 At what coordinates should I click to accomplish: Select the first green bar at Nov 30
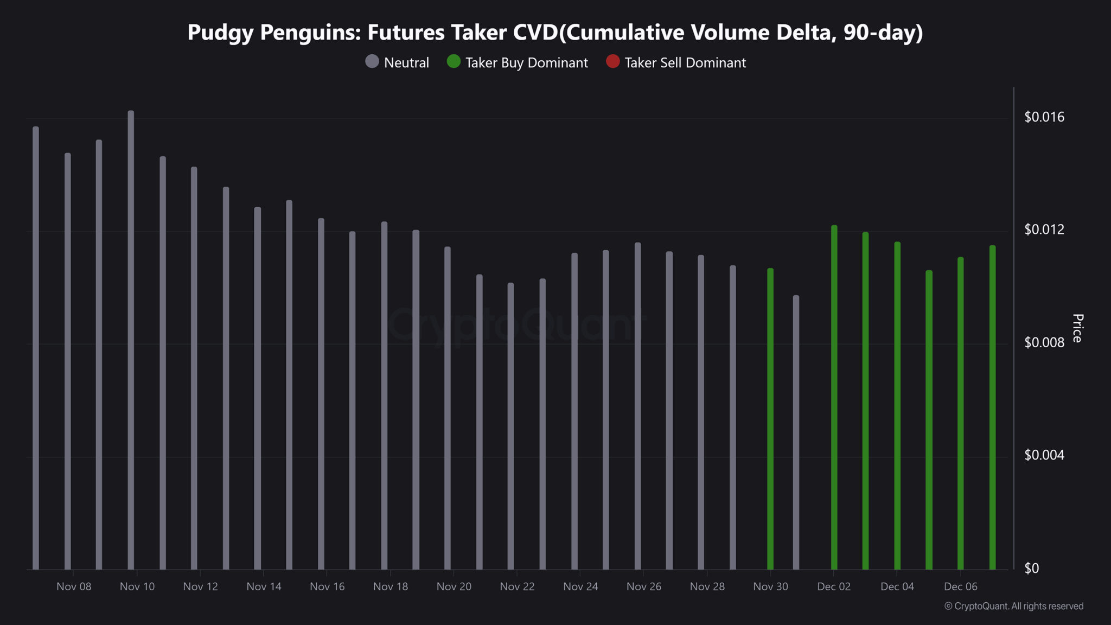click(x=770, y=418)
